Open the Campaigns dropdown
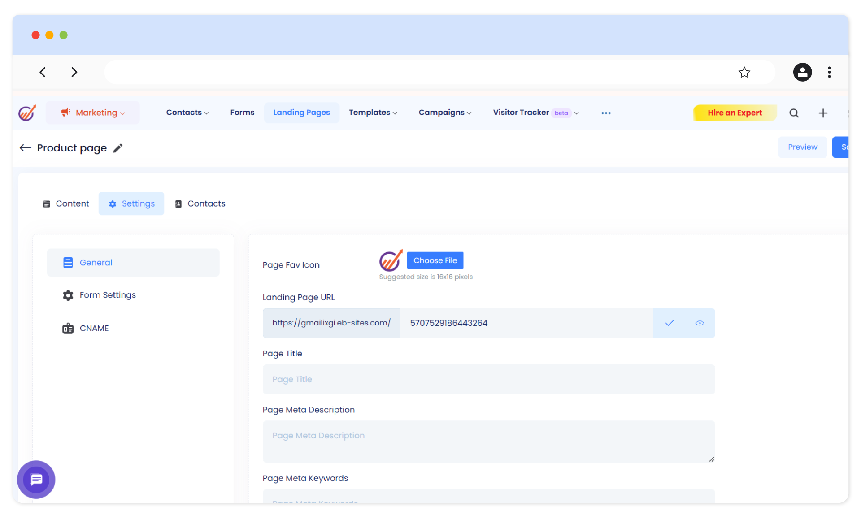This screenshot has width=861, height=515. [x=444, y=113]
